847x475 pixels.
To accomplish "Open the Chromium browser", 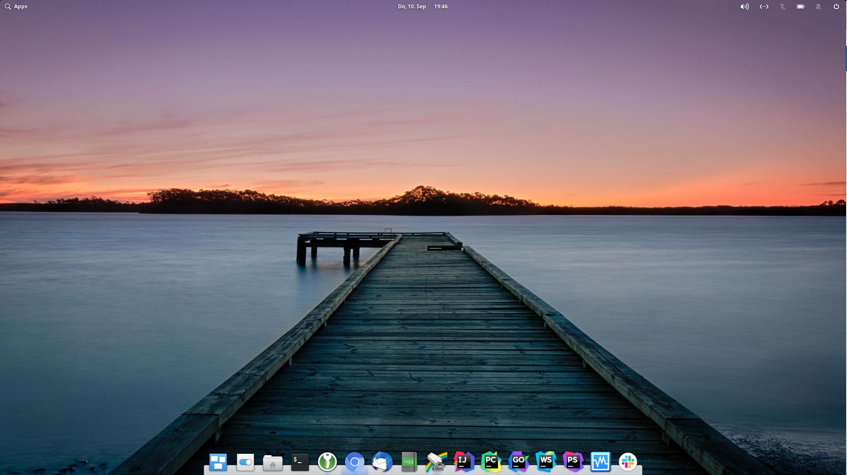I will pos(355,461).
